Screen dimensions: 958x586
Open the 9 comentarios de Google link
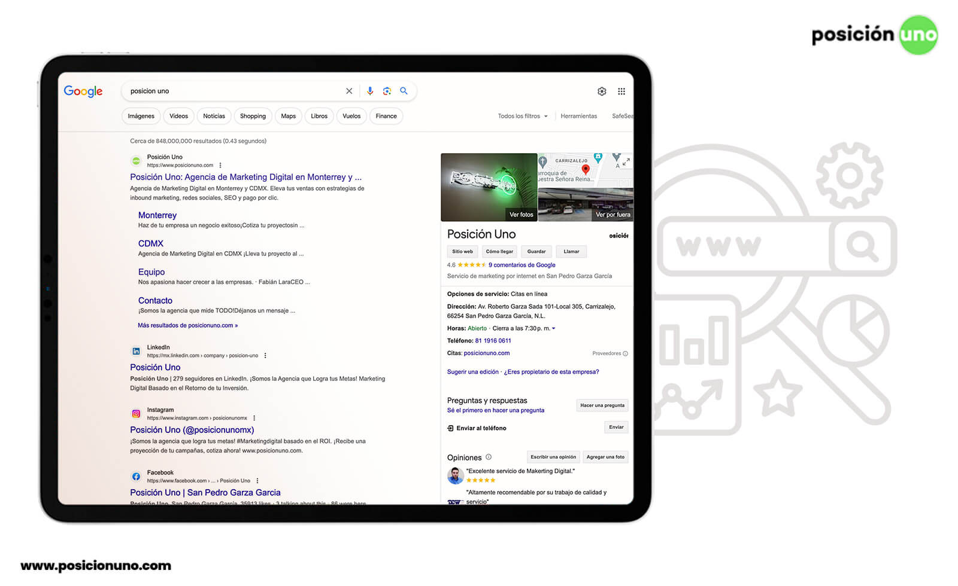coord(522,265)
